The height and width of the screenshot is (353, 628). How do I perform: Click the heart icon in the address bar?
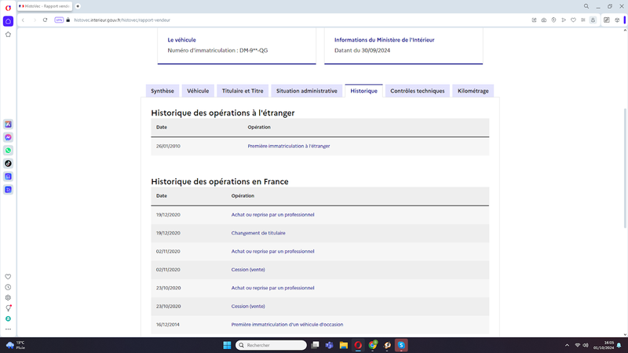[x=573, y=20]
